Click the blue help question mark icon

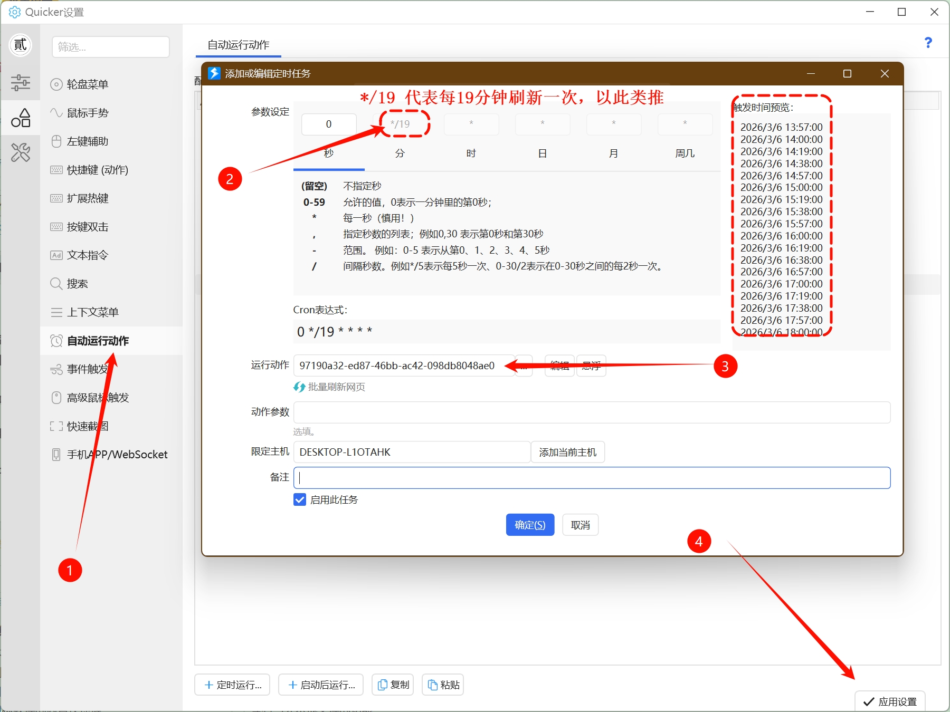click(928, 43)
